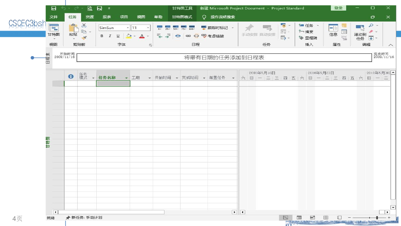401x226 pixels.
Task: Toggle Underline formatting
Action: point(118,36)
